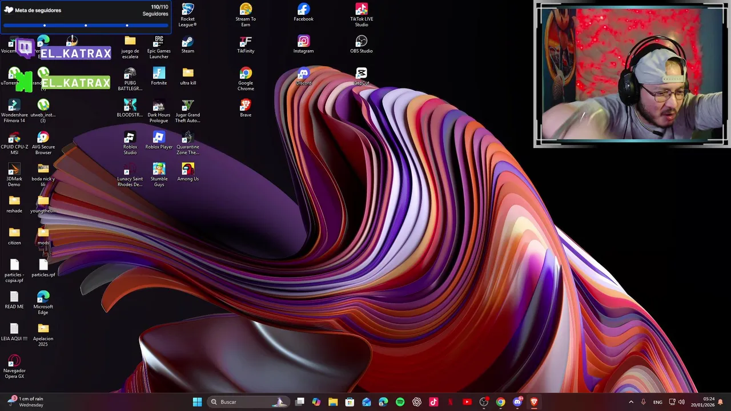Open the notifications bell in tray
This screenshot has width=731, height=411.
click(x=720, y=402)
